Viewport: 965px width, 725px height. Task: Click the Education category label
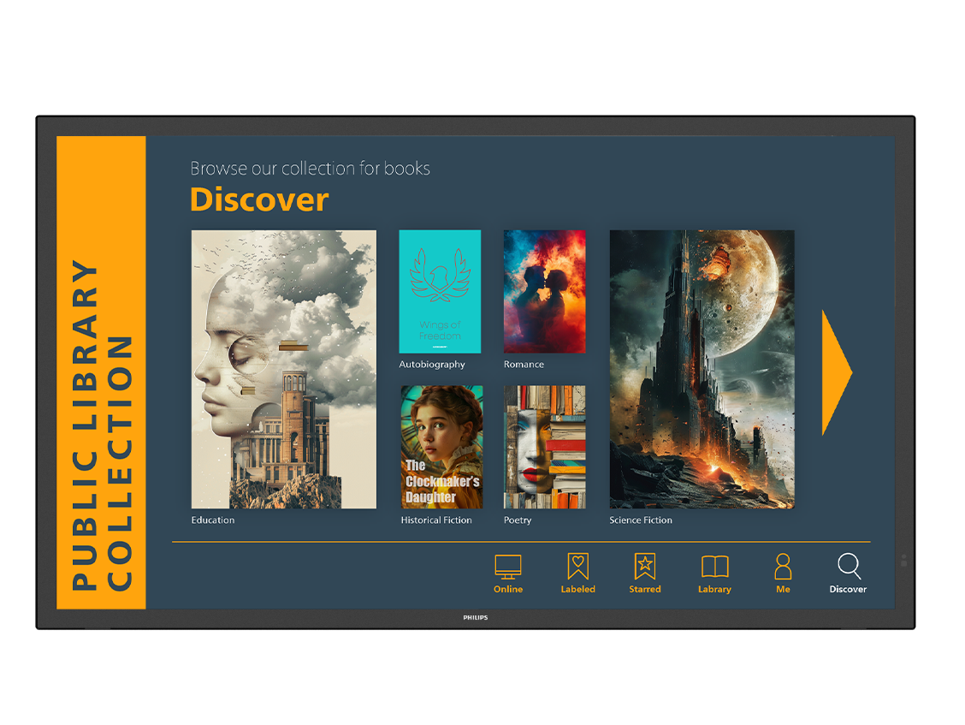pos(213,520)
